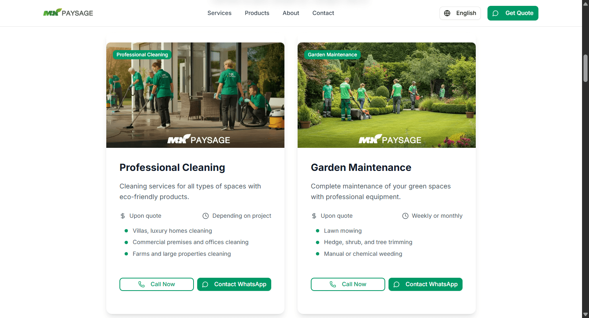Open the Products menu item
The image size is (589, 318).
point(257,13)
